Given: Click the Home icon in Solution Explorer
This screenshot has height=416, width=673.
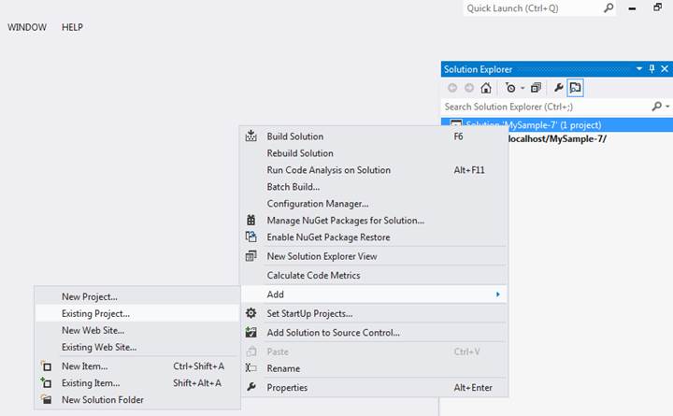Looking at the screenshot, I should pyautogui.click(x=486, y=88).
